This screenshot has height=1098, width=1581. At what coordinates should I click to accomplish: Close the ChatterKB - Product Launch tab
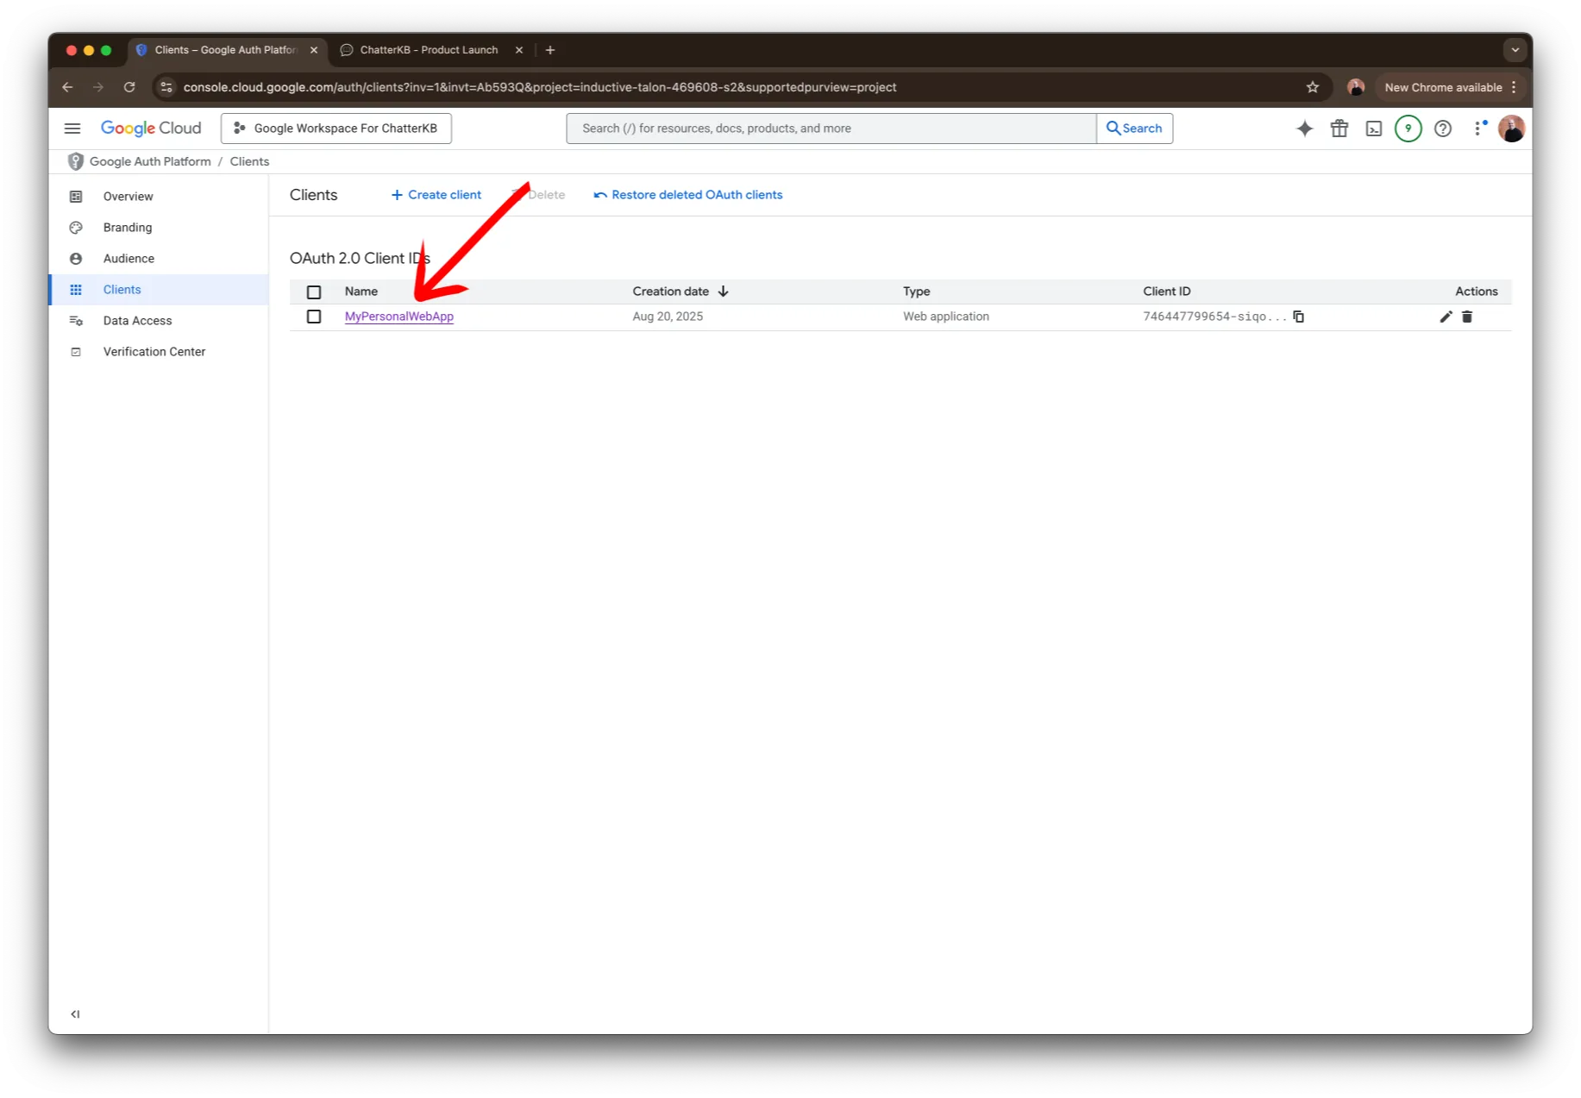(519, 50)
